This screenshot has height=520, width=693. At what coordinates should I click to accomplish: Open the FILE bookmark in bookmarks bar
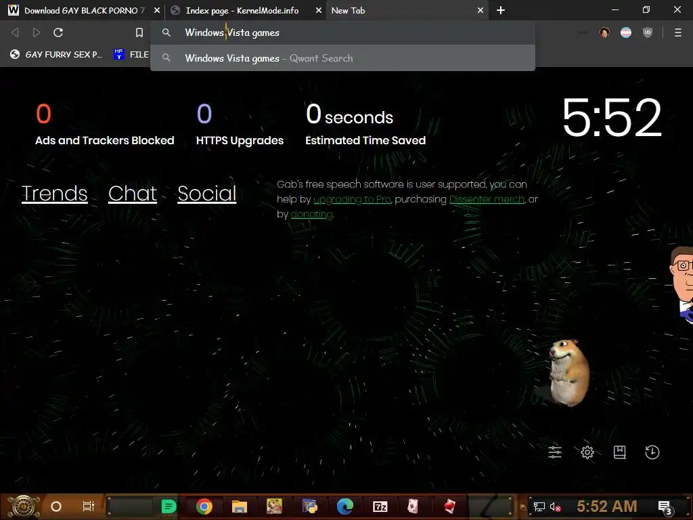131,54
